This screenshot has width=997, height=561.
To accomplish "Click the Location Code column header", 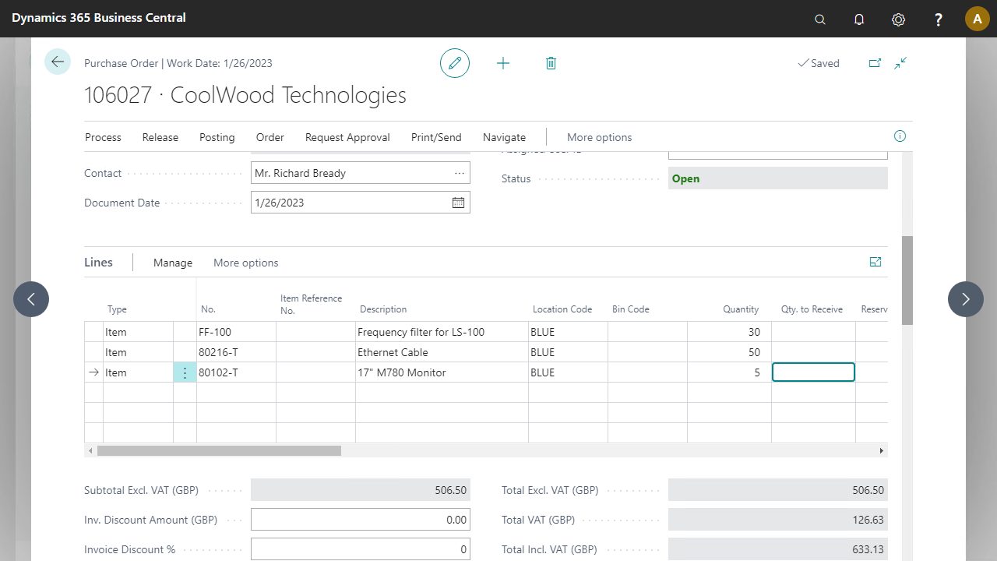I will pos(562,309).
